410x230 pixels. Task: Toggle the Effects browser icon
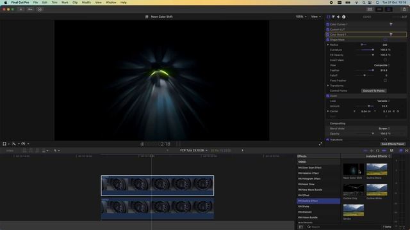[401, 151]
